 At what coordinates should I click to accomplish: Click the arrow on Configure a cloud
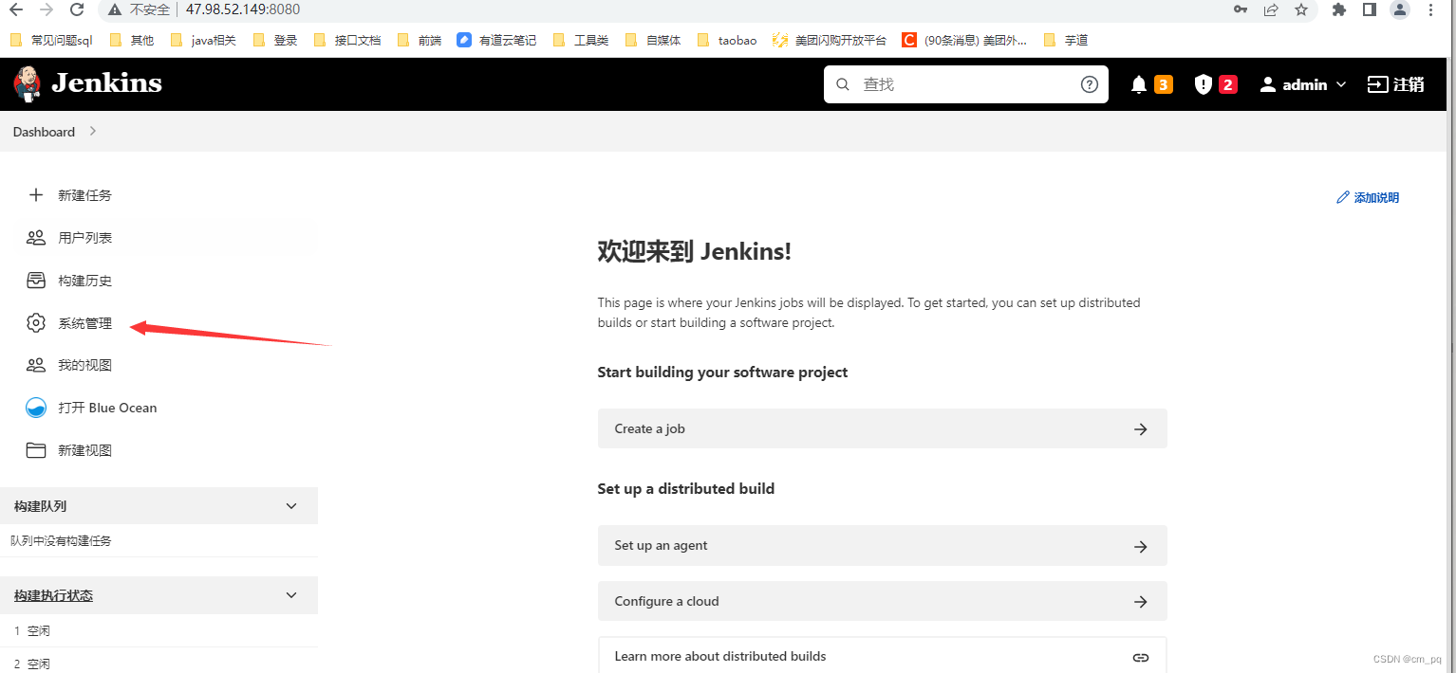1141,602
